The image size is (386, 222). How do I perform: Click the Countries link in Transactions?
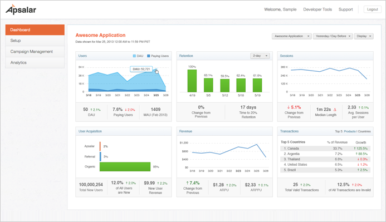pos(364,131)
